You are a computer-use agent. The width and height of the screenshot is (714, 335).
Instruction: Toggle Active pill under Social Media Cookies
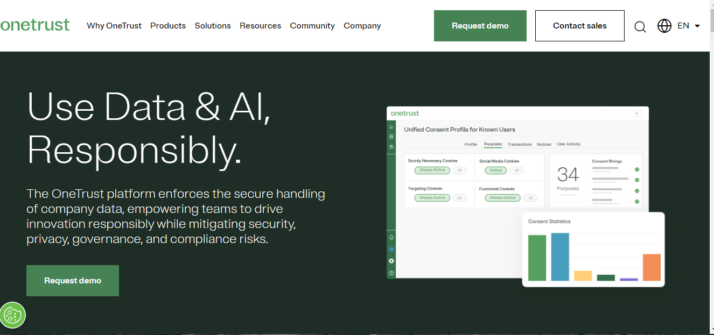pos(496,170)
